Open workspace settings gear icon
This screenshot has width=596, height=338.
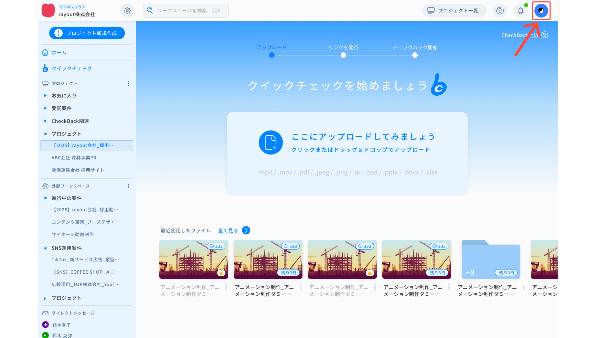click(x=127, y=11)
